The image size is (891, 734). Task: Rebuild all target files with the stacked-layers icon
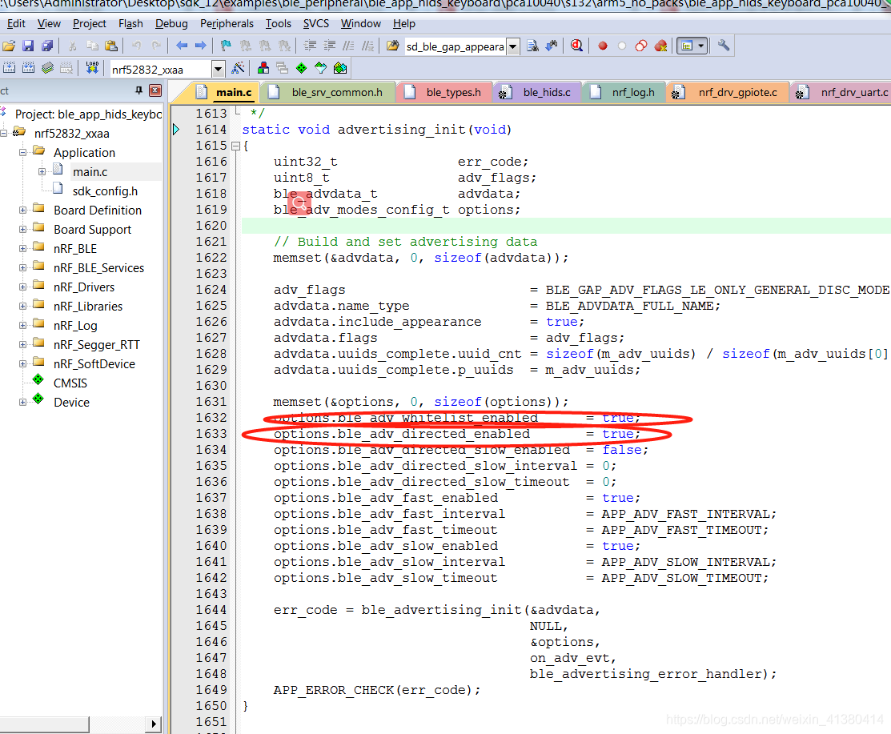(x=48, y=68)
